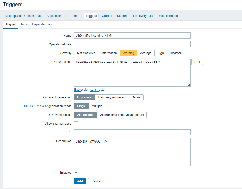Select All problems if tag values match
Image resolution: width=242 pixels, height=189 pixels.
pos(122,115)
